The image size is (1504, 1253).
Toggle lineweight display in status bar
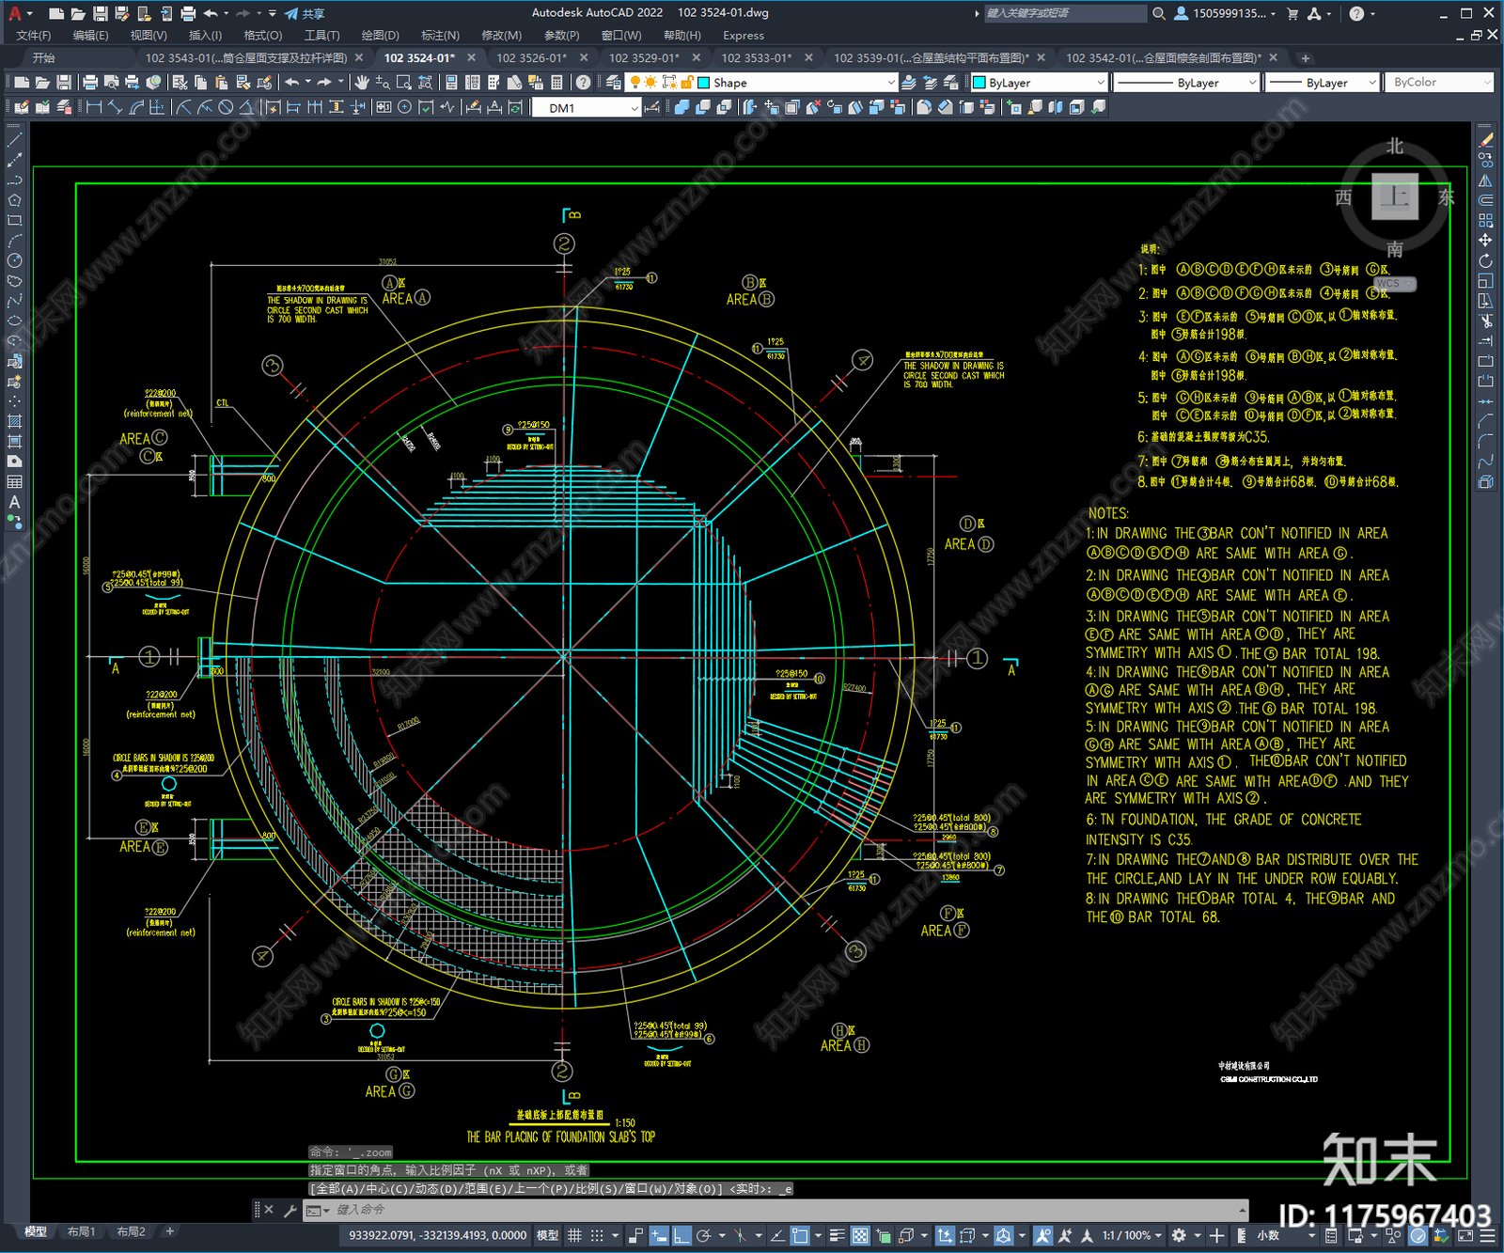837,1235
